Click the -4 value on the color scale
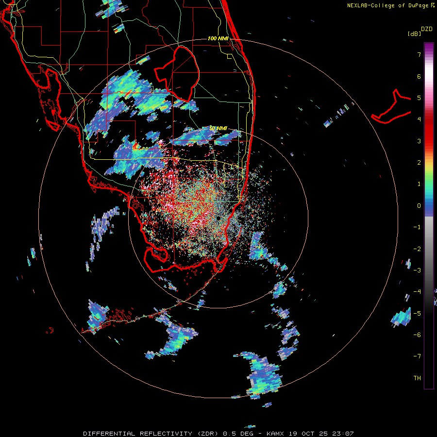 click(417, 291)
